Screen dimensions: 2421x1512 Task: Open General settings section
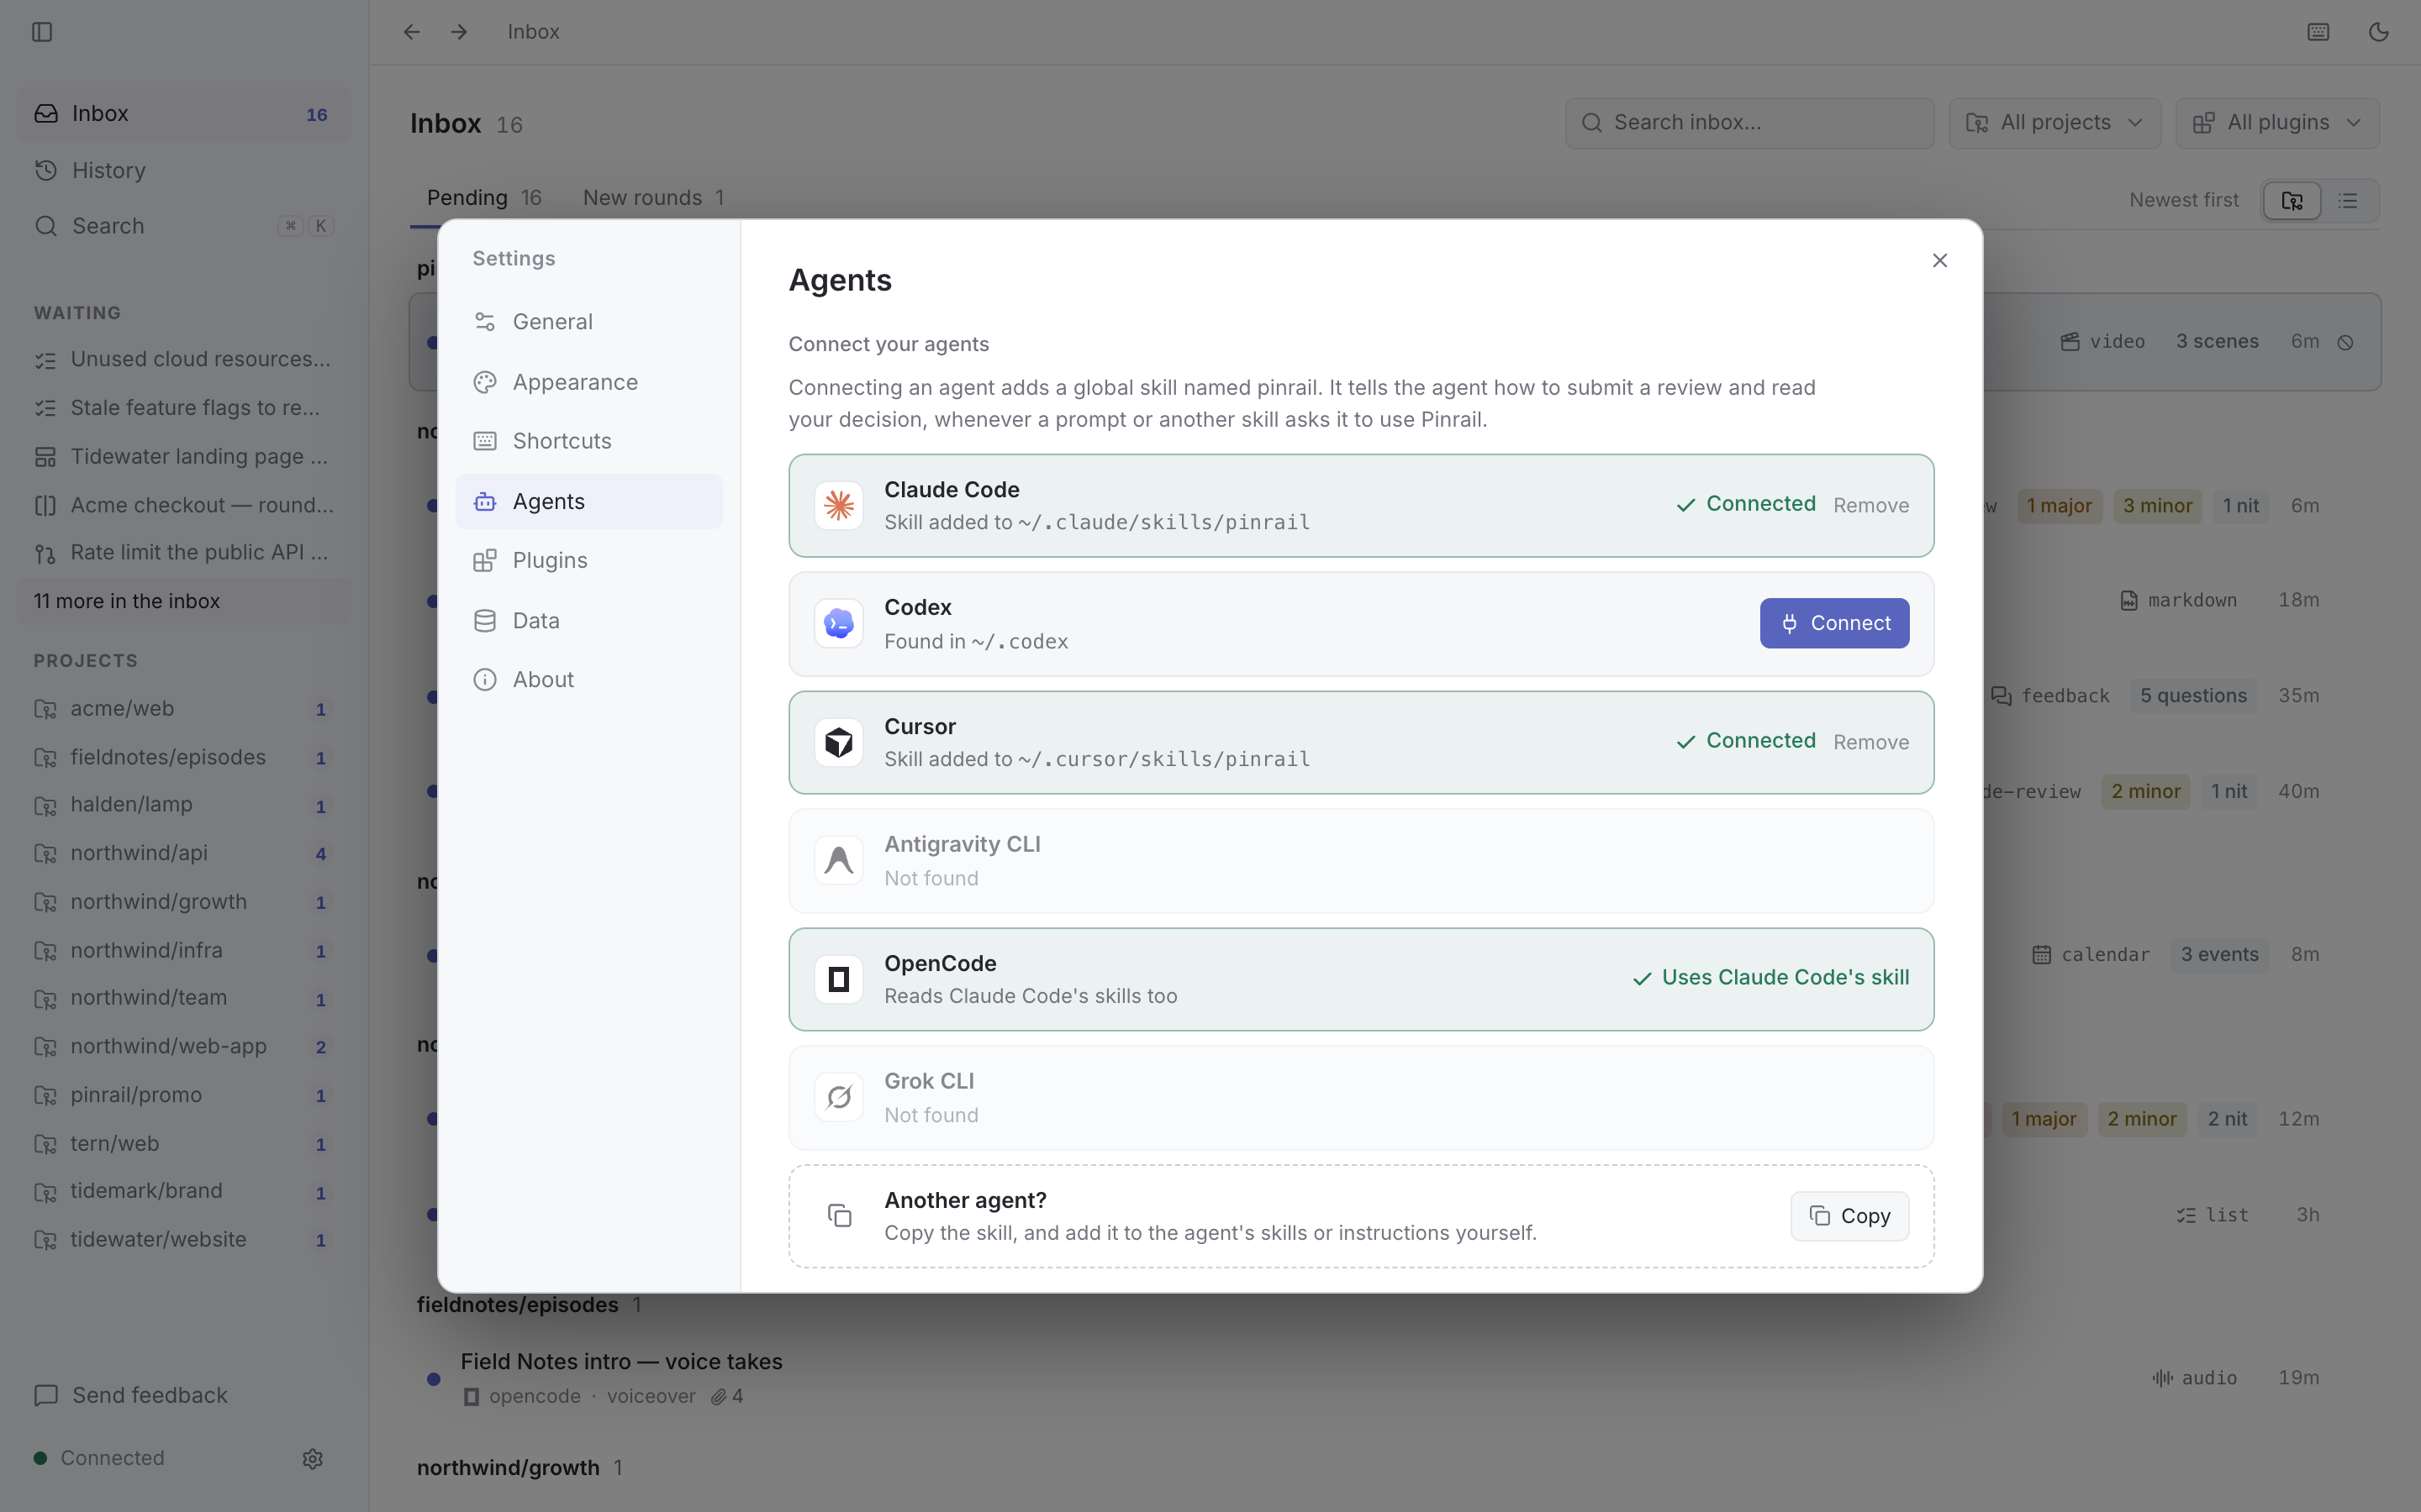pyautogui.click(x=588, y=322)
